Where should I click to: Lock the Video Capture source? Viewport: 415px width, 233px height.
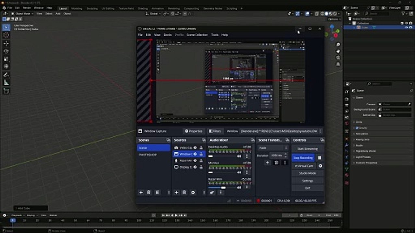coord(201,148)
